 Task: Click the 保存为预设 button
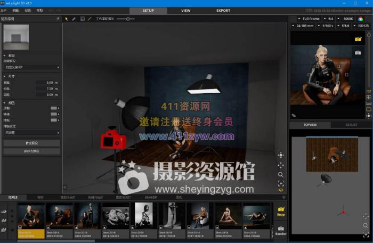(x=31, y=151)
